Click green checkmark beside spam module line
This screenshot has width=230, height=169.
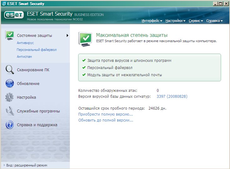click(x=84, y=75)
